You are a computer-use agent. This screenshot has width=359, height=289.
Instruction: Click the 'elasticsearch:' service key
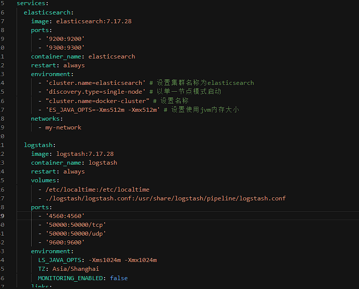point(49,12)
